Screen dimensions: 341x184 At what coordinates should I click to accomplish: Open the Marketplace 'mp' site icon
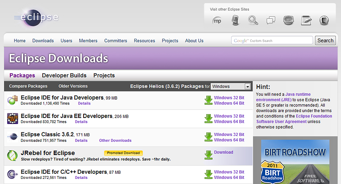point(217,21)
